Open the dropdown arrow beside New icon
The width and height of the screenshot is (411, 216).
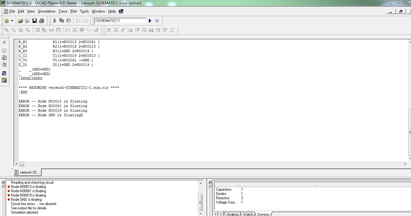[12, 21]
